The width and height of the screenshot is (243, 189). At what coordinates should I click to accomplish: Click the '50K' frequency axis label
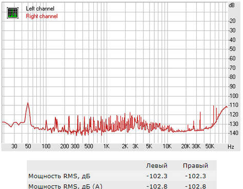[x=210, y=146]
